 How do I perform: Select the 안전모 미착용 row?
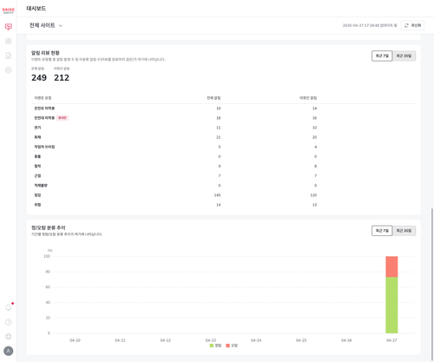coord(223,109)
